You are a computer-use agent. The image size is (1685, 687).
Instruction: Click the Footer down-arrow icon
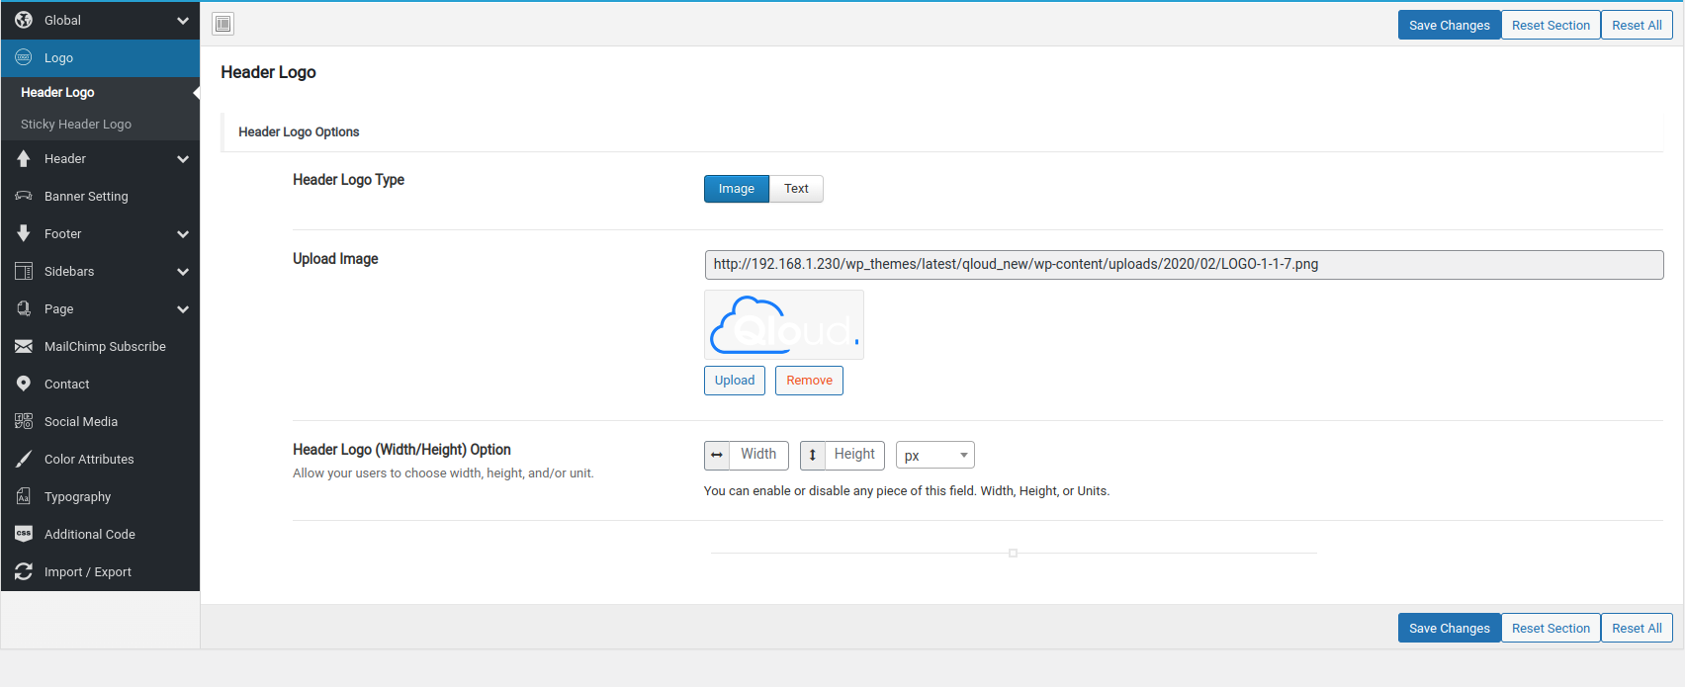pos(24,233)
